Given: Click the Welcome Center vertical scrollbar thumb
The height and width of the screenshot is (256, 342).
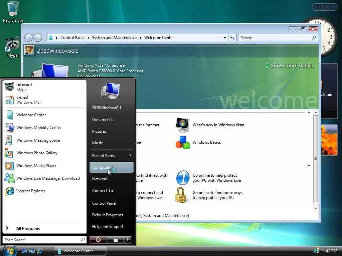Looking at the screenshot, I should pyautogui.click(x=316, y=159).
